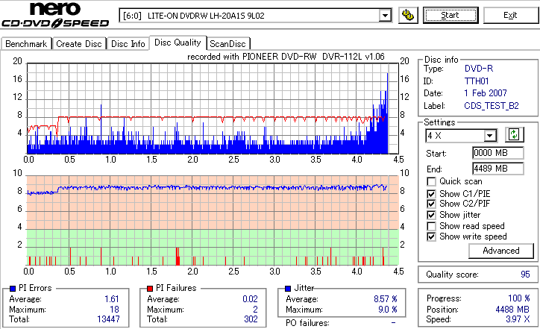
Task: Click the red PI Failures legend square
Action: click(x=150, y=289)
